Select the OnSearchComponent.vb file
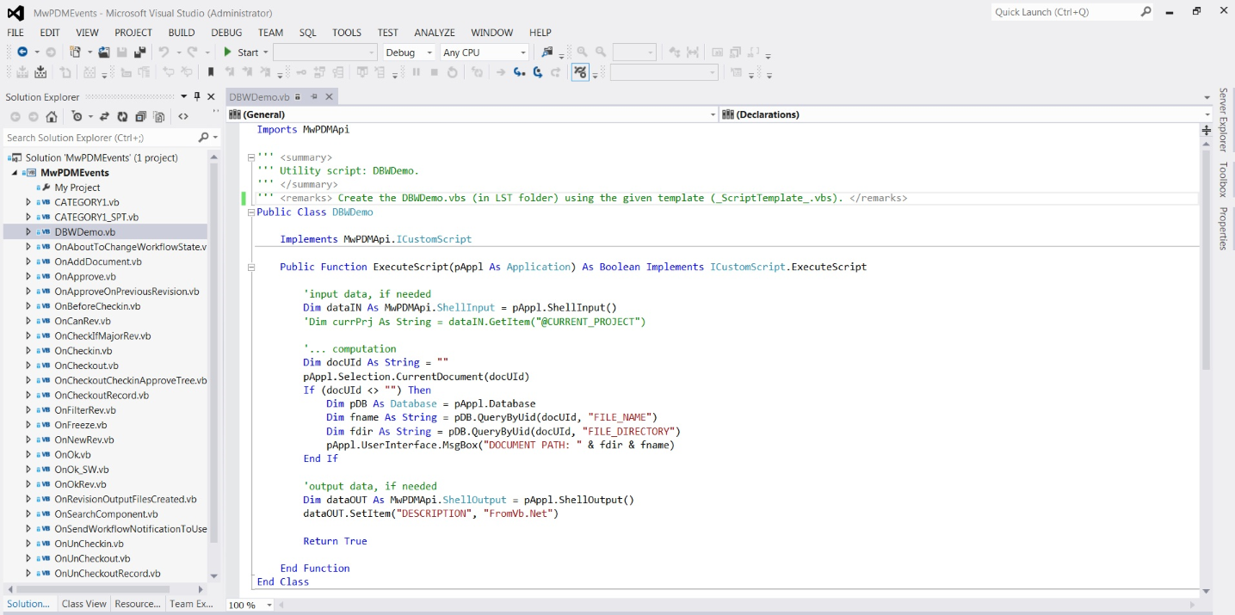This screenshot has height=615, width=1235. point(106,514)
